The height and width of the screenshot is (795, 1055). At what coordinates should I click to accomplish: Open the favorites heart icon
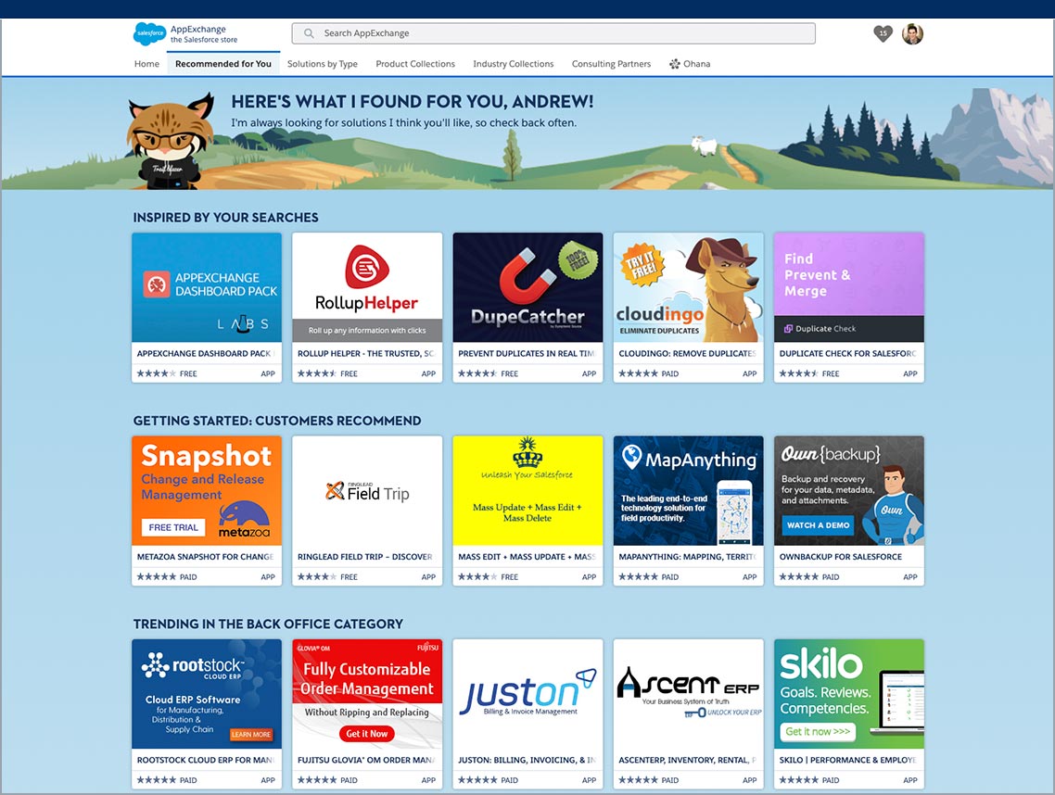882,33
